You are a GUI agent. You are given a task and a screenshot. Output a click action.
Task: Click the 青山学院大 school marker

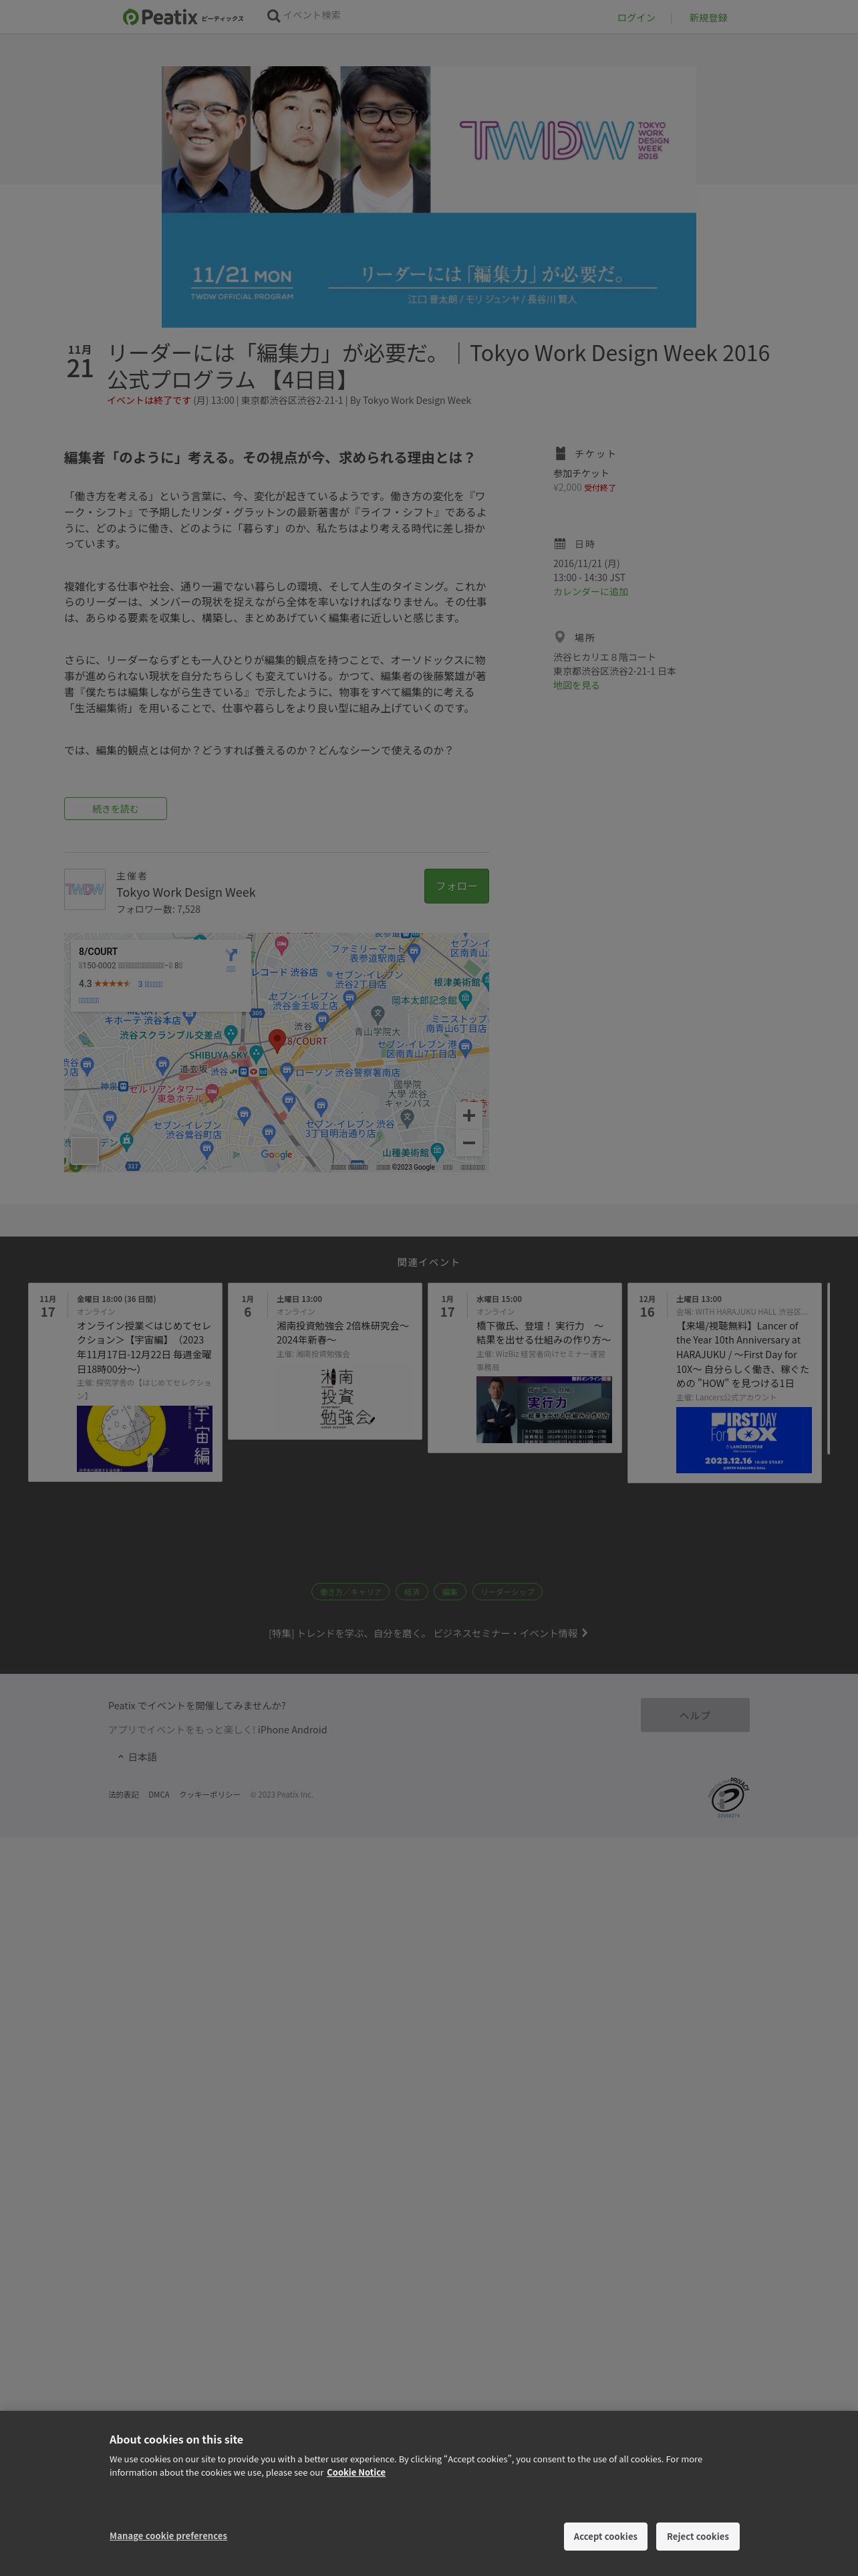pos(378,1015)
